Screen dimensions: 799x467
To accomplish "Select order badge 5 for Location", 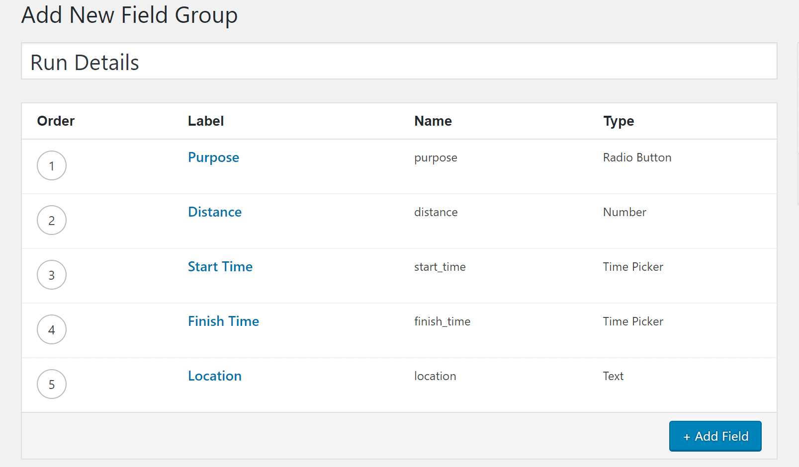I will pos(52,384).
